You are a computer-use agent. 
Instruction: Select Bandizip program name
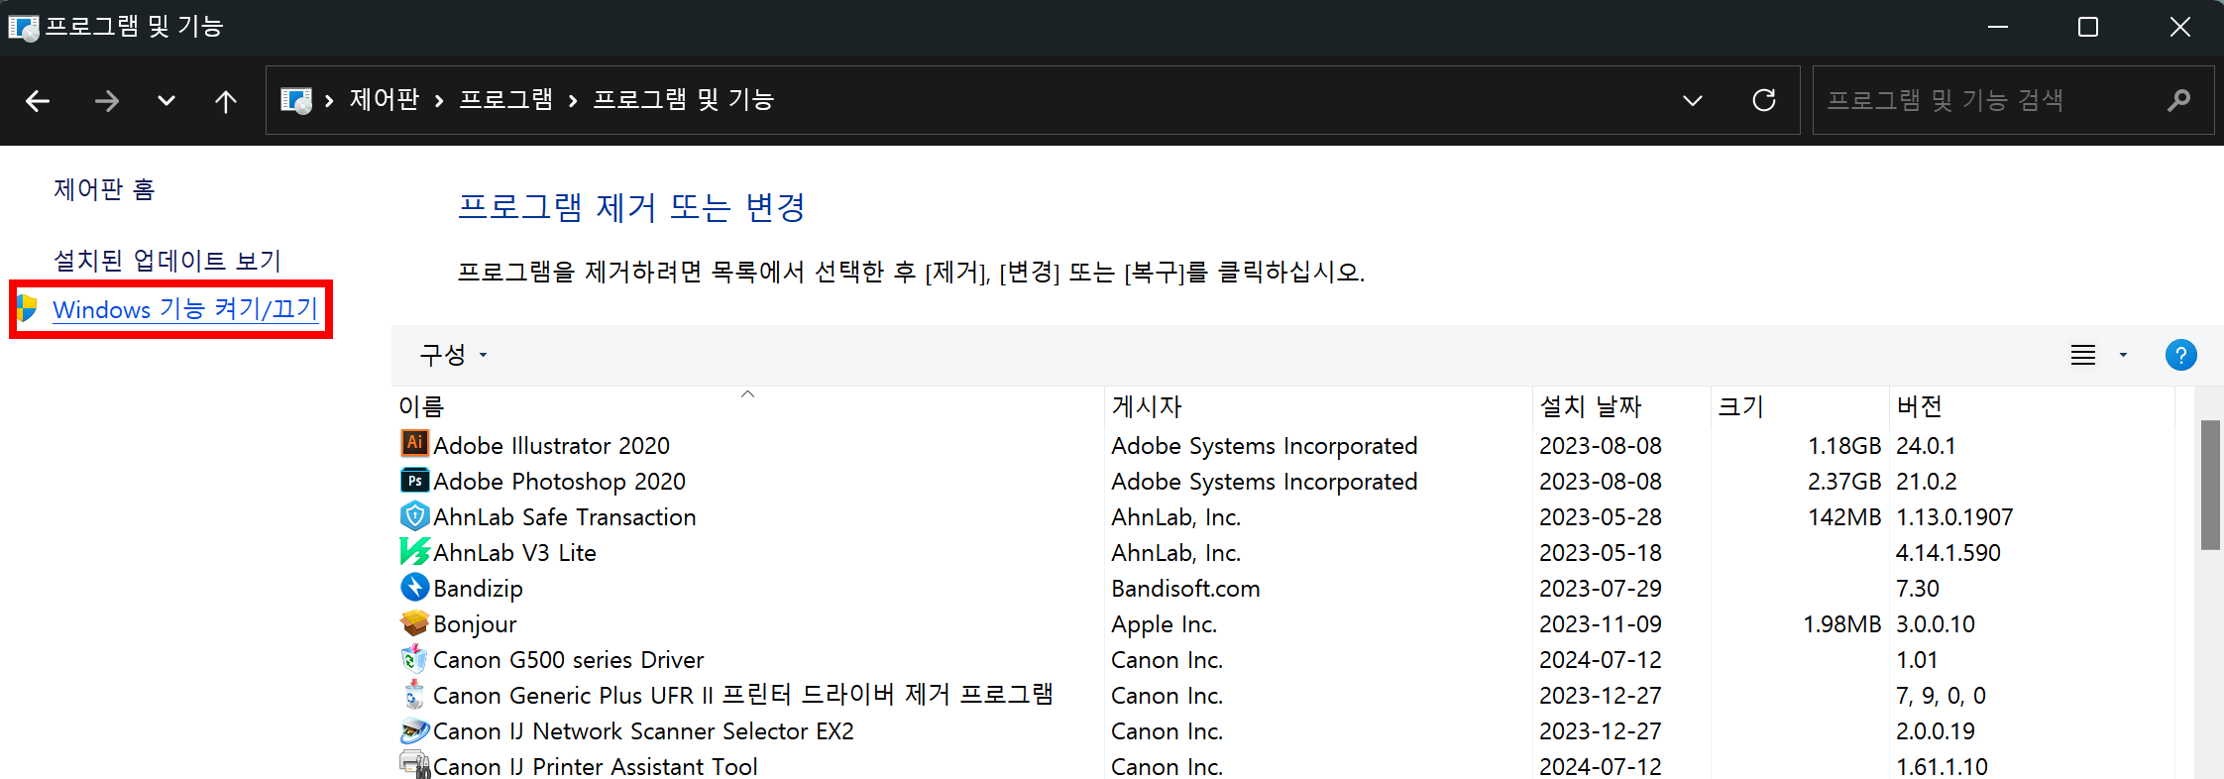tap(478, 589)
